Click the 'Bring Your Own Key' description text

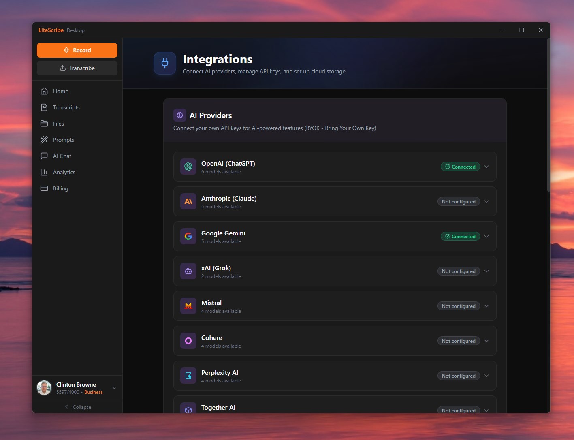point(275,128)
